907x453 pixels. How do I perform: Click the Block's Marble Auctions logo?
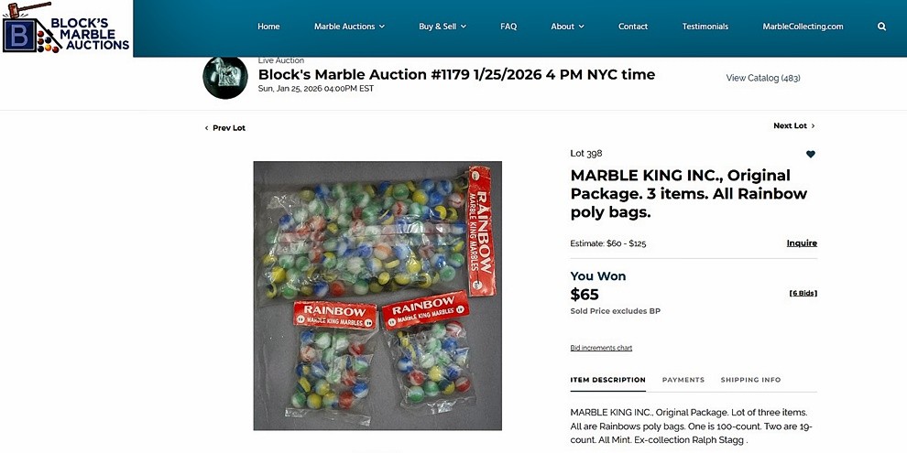click(66, 27)
